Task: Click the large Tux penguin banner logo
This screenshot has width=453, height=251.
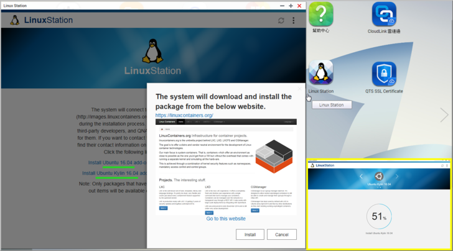Action: pyautogui.click(x=152, y=51)
